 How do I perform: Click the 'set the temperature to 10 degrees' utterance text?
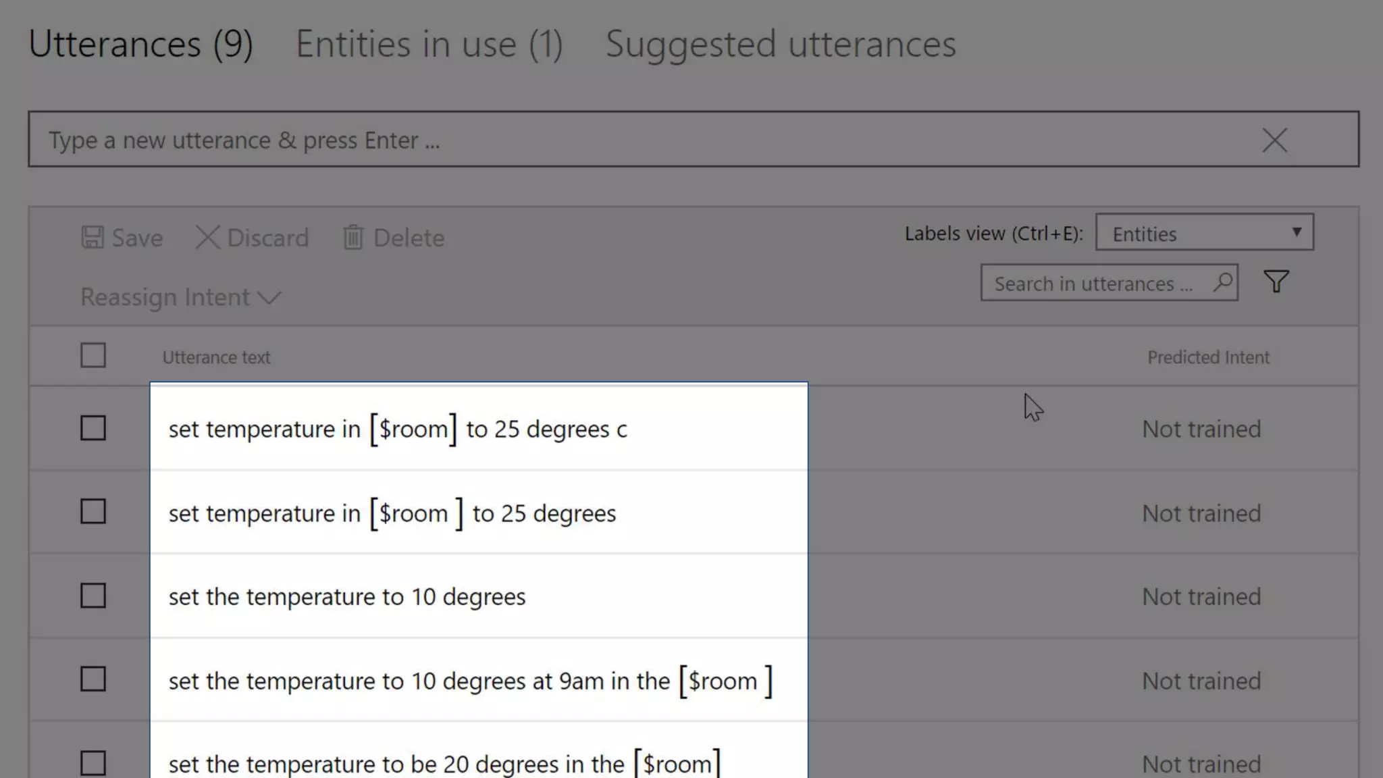coord(346,597)
